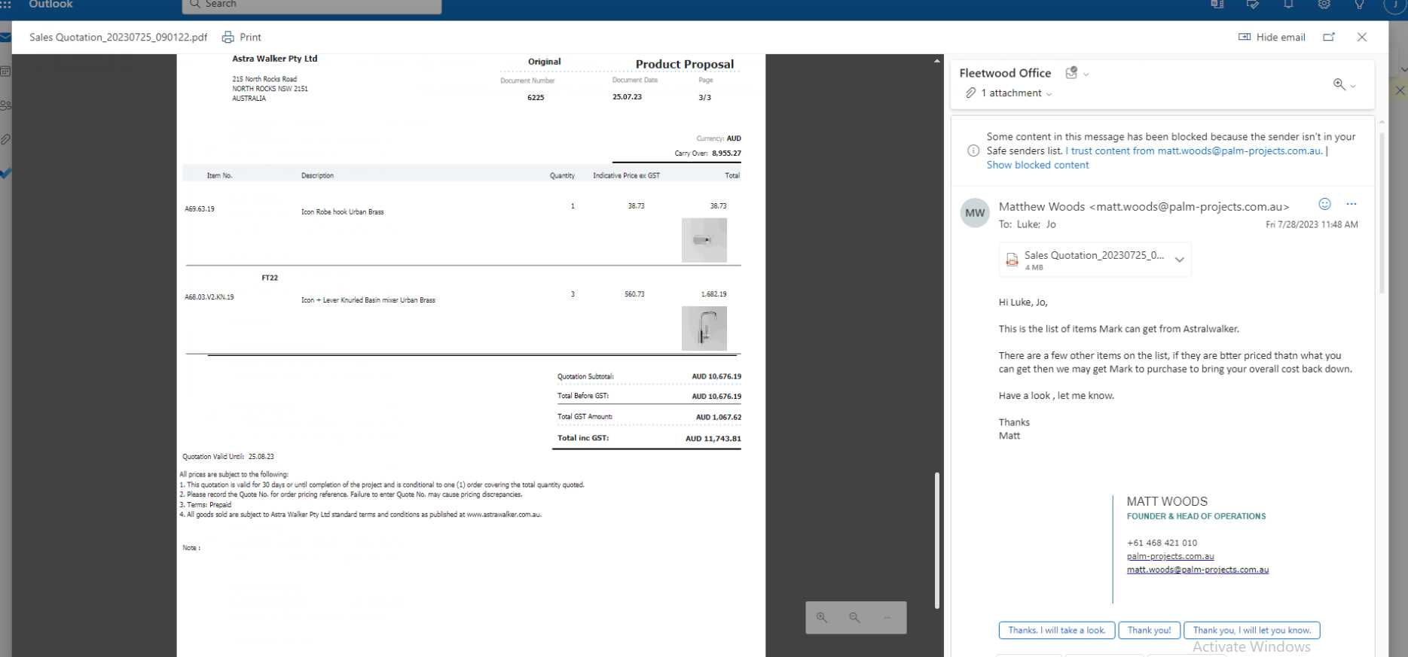The width and height of the screenshot is (1408, 657).
Task: Click the 'Fleetwood Office' subject heading
Action: pyautogui.click(x=1005, y=73)
